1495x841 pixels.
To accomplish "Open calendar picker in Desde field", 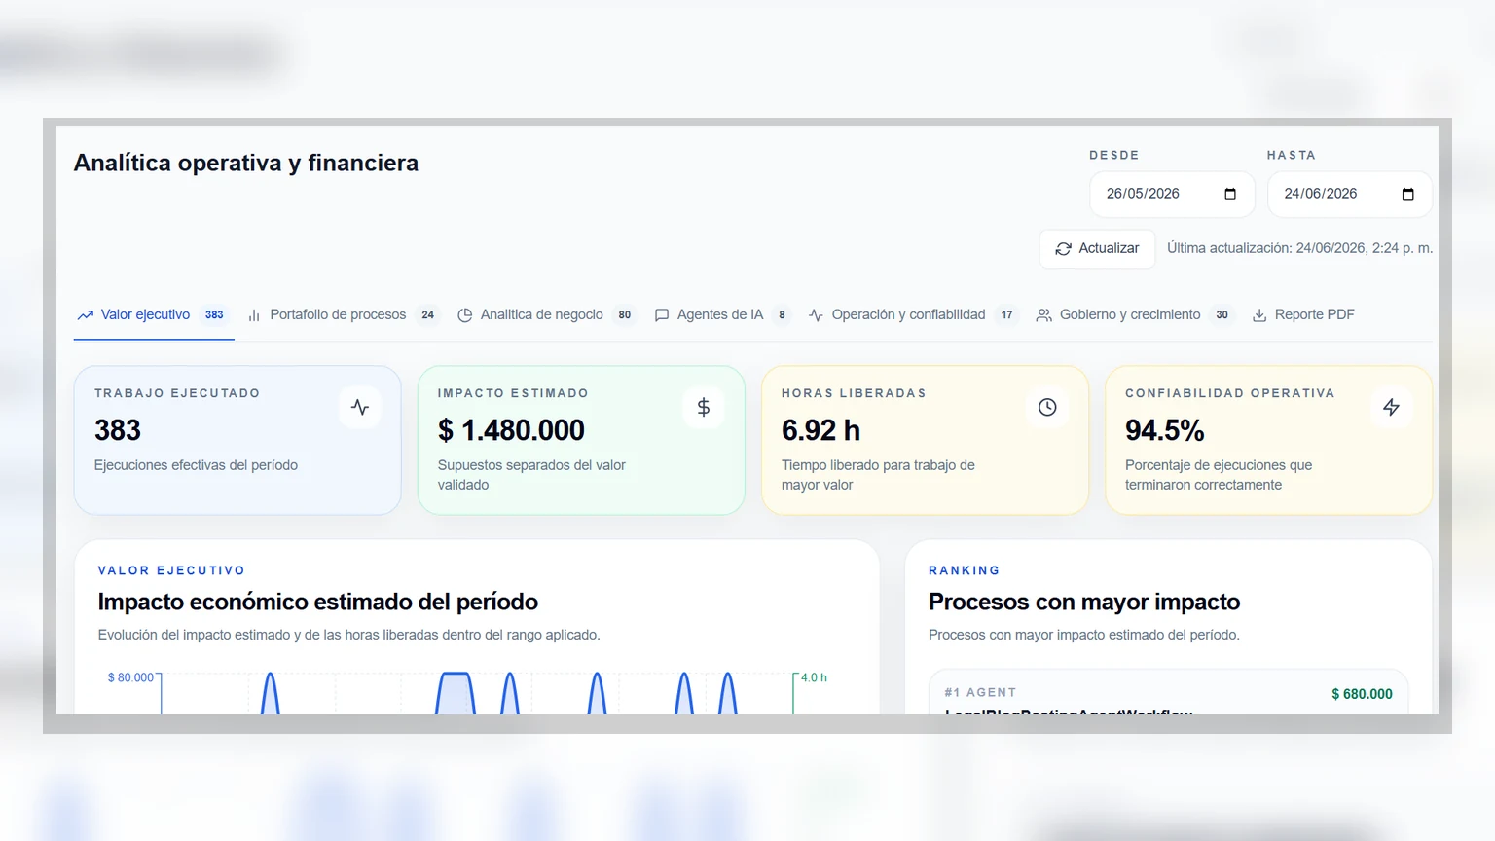I will tap(1230, 194).
